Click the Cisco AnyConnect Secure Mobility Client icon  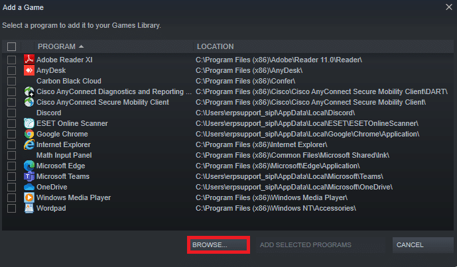29,102
